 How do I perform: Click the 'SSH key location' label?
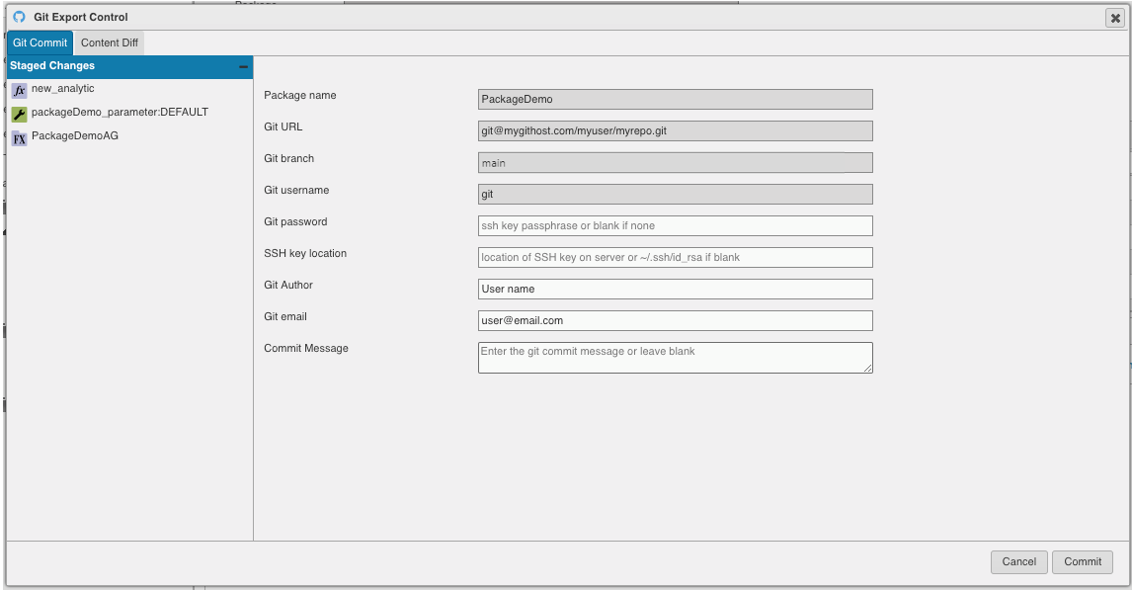coord(304,253)
